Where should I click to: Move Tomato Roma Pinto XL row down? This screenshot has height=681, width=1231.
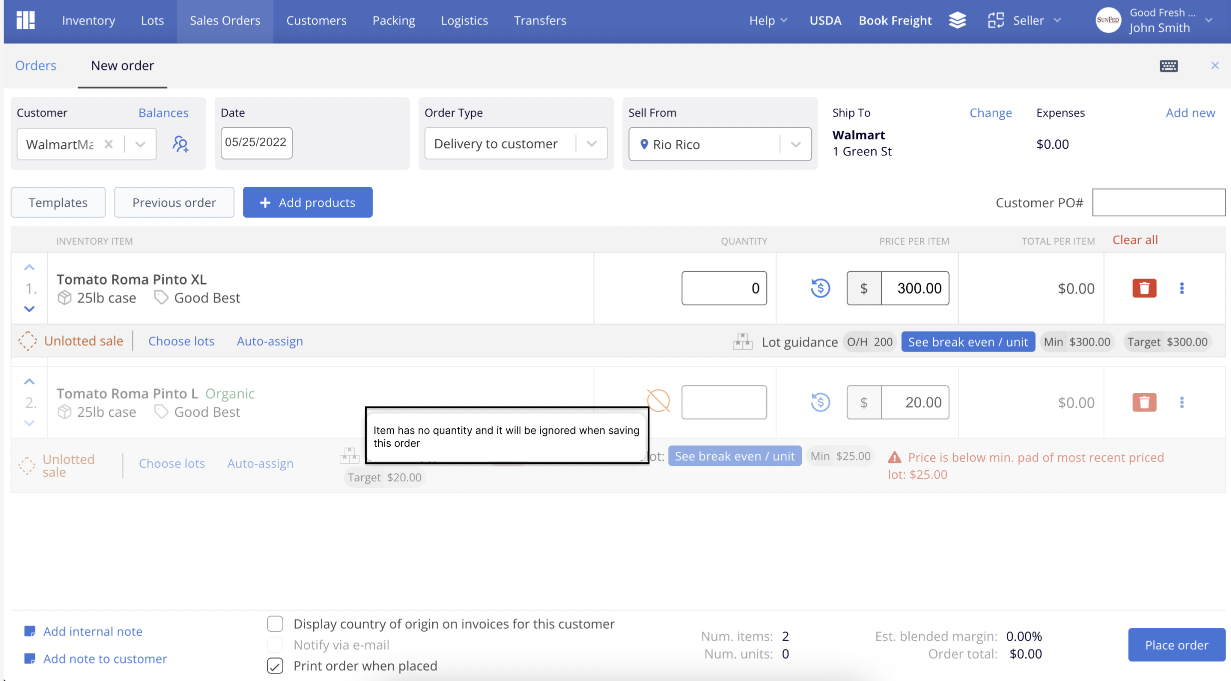29,309
